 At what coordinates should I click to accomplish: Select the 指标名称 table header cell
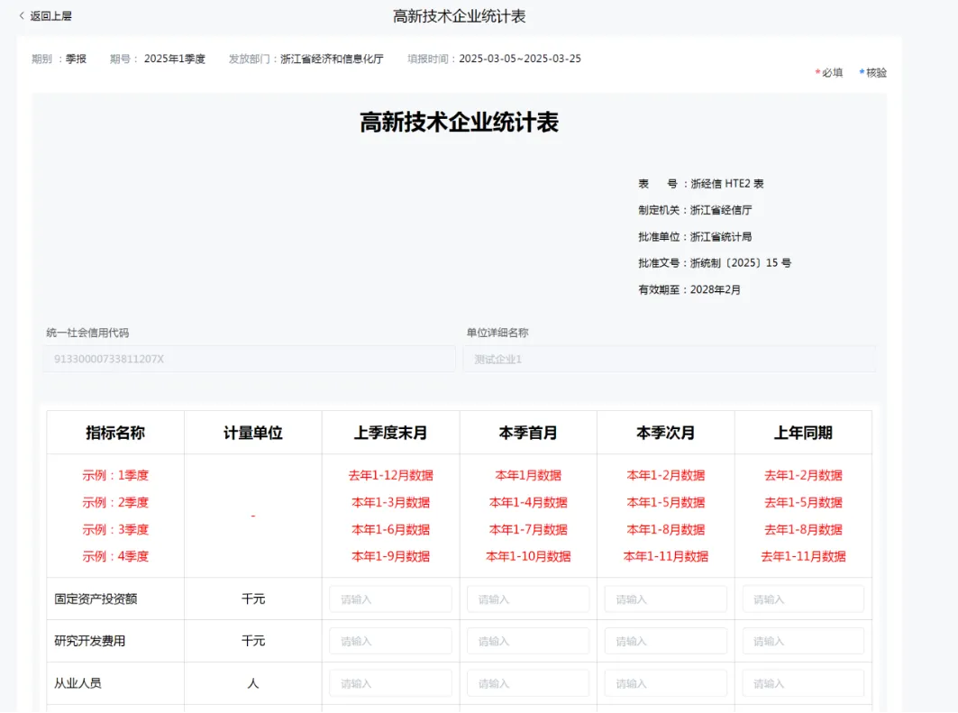pos(115,432)
